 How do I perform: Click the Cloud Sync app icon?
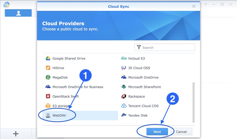pos(6,5)
